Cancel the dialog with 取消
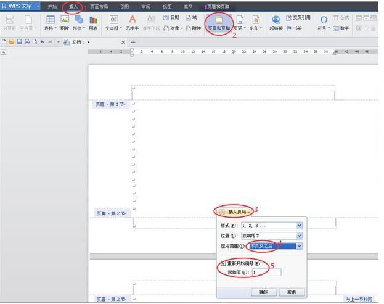 click(292, 292)
